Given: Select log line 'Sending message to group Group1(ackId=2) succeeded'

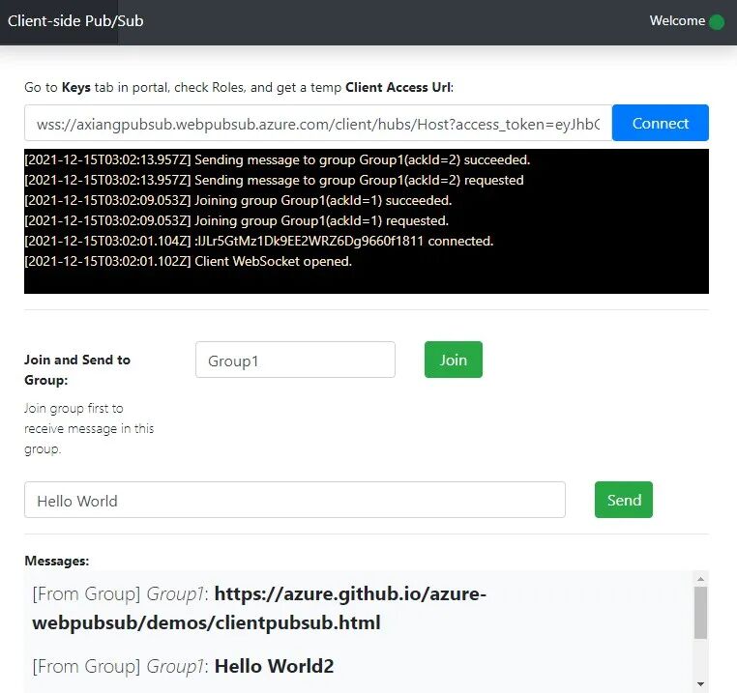Looking at the screenshot, I should tap(278, 160).
